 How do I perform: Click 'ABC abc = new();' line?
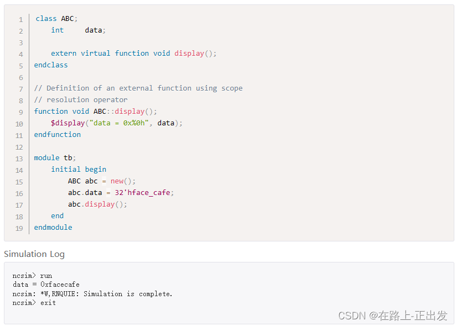click(x=101, y=181)
